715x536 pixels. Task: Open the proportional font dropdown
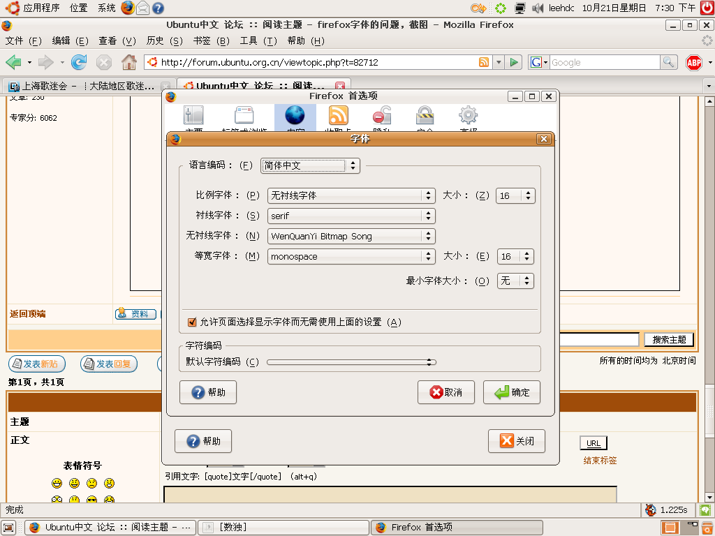351,195
